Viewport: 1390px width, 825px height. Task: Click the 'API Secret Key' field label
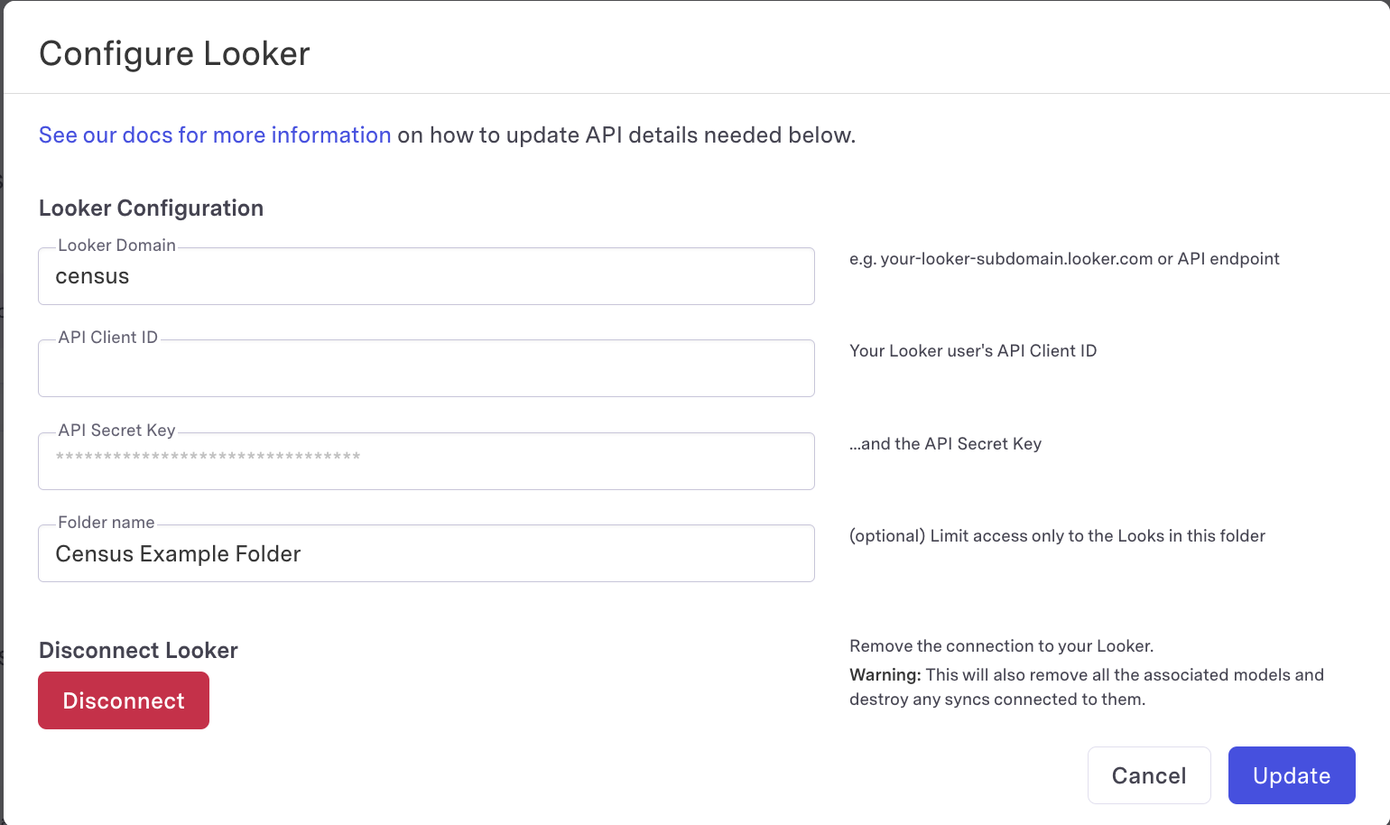pos(116,431)
